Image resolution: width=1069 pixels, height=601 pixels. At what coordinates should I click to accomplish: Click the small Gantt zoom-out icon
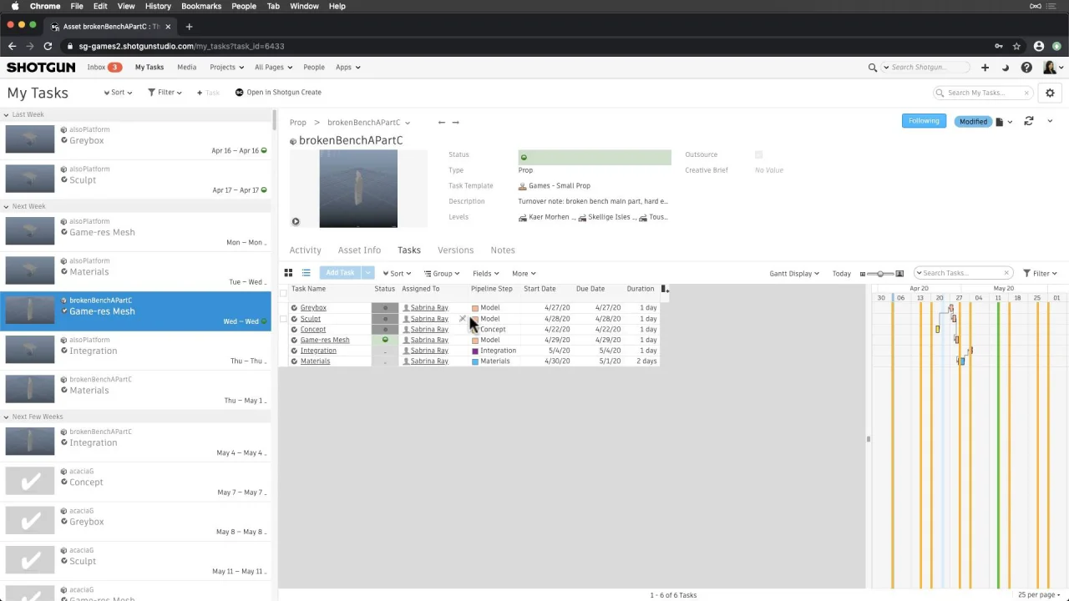tap(863, 274)
